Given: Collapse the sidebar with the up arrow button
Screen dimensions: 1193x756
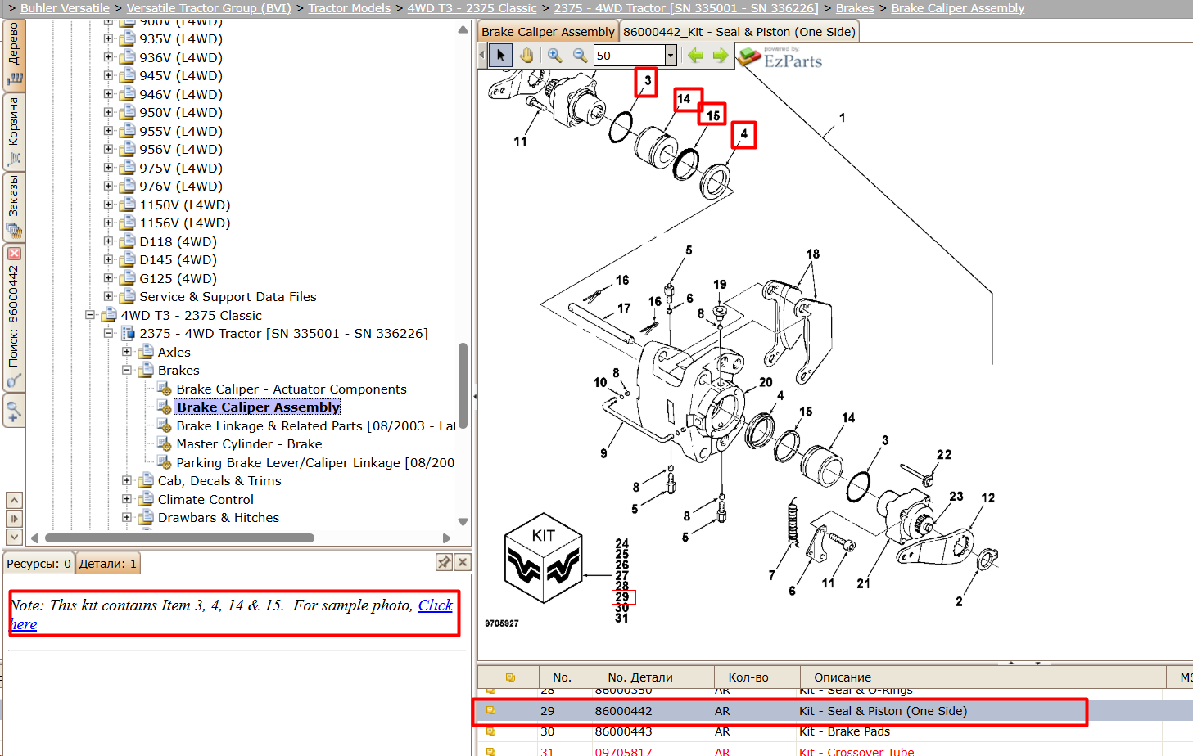Looking at the screenshot, I should (x=14, y=500).
